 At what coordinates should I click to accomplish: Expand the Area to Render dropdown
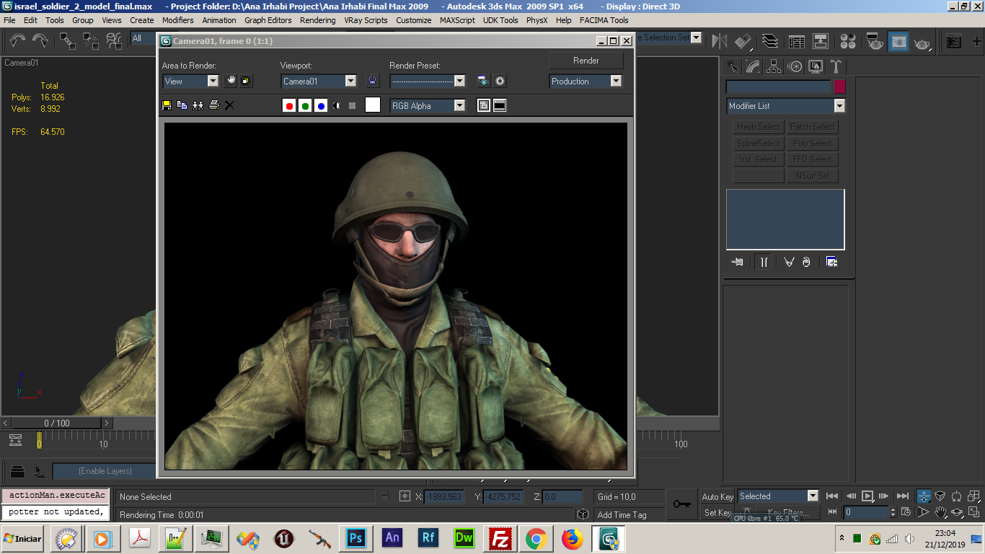click(x=213, y=82)
